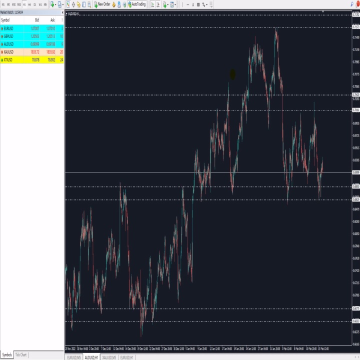Screen dimensions: 360x360
Task: Open the Tick Chart tab
Action: (21, 354)
